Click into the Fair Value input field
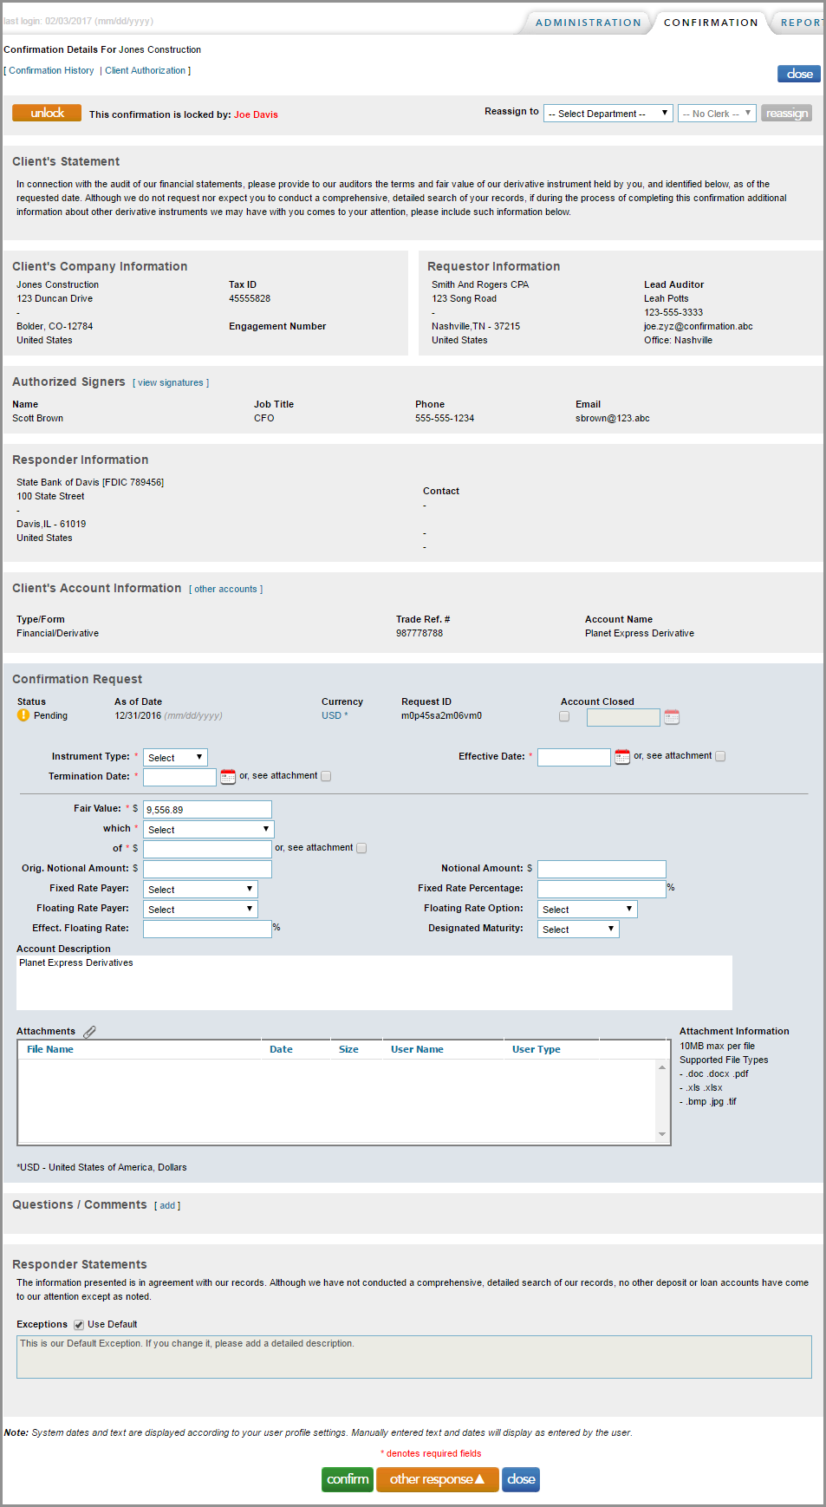This screenshot has height=1507, width=826. [207, 810]
